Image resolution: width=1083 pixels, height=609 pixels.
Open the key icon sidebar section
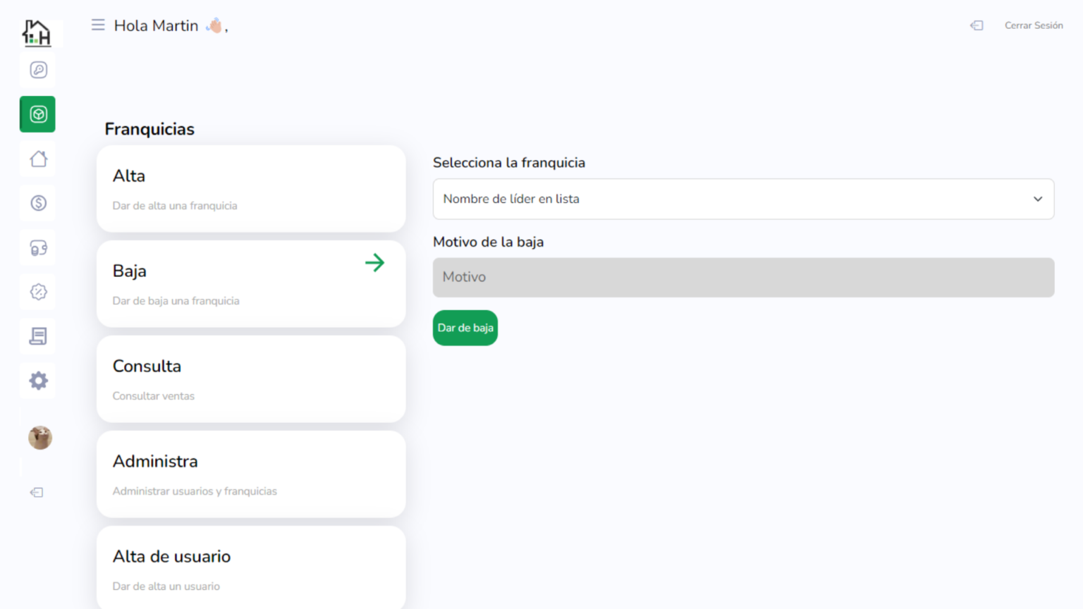pos(38,70)
